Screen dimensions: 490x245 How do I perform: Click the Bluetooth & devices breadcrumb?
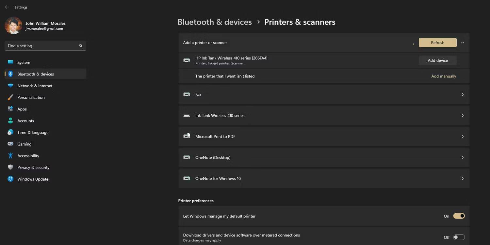pos(215,22)
